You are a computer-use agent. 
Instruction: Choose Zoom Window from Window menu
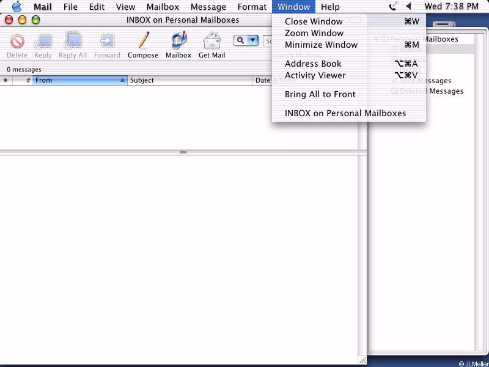[x=349, y=33]
